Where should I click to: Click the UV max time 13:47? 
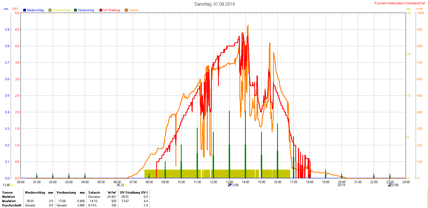click(x=125, y=201)
